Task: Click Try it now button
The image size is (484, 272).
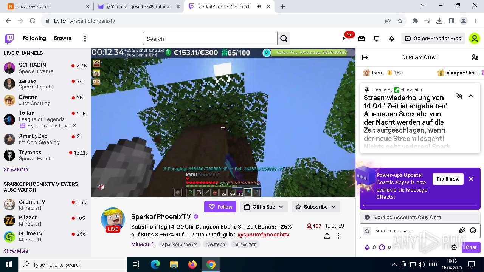Action: (448, 179)
